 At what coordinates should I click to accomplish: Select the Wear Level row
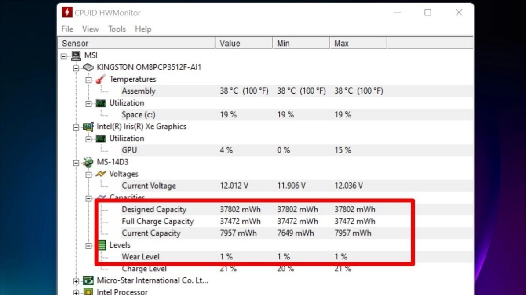(141, 257)
